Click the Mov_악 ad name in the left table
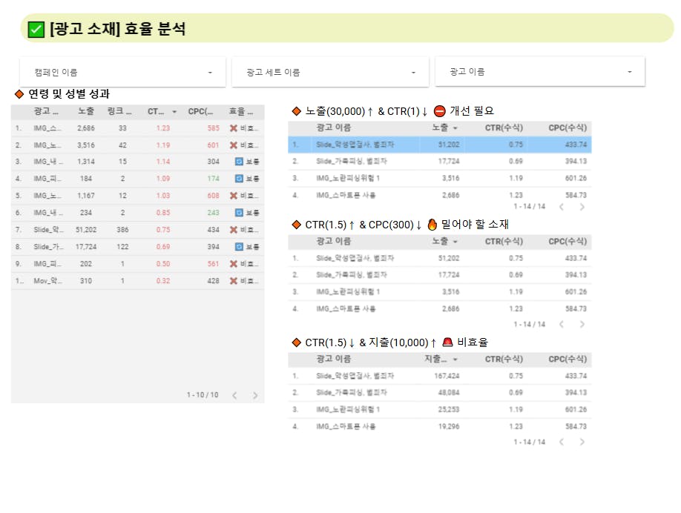 47,281
